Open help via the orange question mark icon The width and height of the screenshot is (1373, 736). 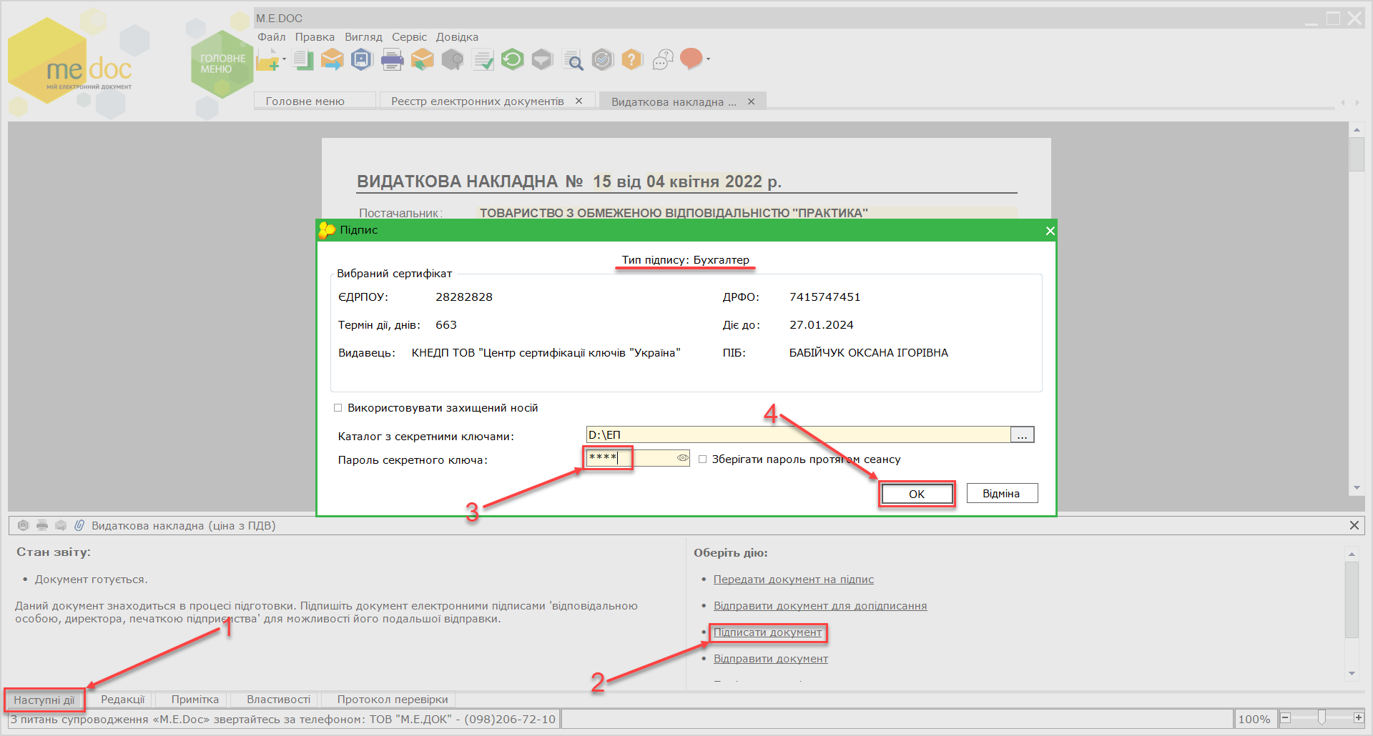click(632, 59)
